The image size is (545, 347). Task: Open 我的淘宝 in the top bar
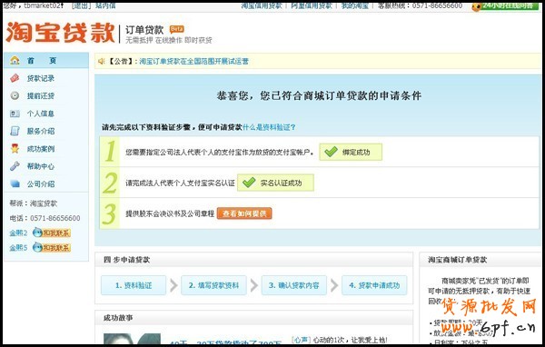click(x=355, y=5)
